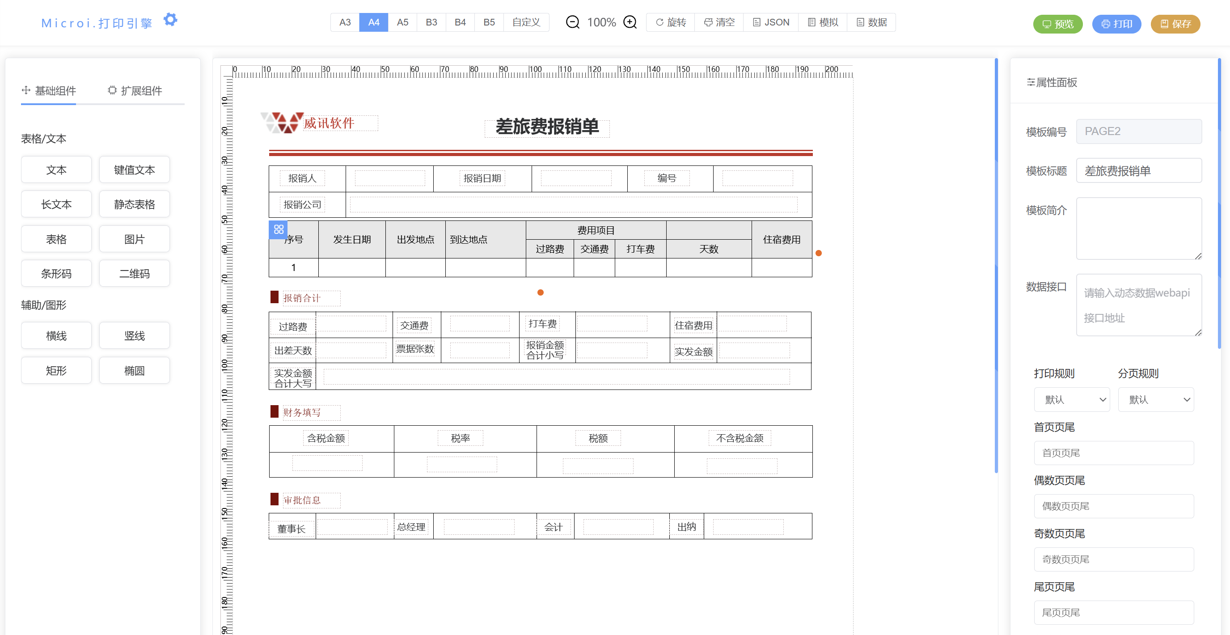Click the 属性面板 panel icon
This screenshot has width=1230, height=635.
point(1031,83)
